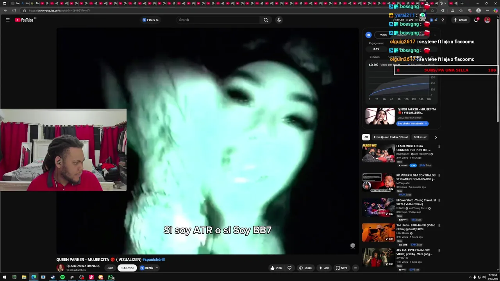The width and height of the screenshot is (500, 281).
Task: Click the magnifier search button
Action: coord(266,20)
